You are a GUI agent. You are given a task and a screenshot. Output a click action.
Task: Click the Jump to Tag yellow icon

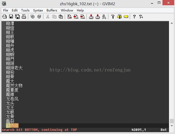click(126, 17)
